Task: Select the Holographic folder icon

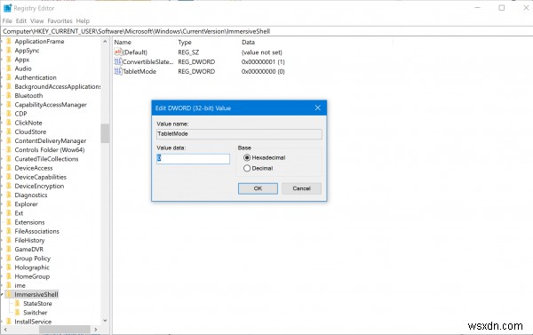Action: point(9,267)
